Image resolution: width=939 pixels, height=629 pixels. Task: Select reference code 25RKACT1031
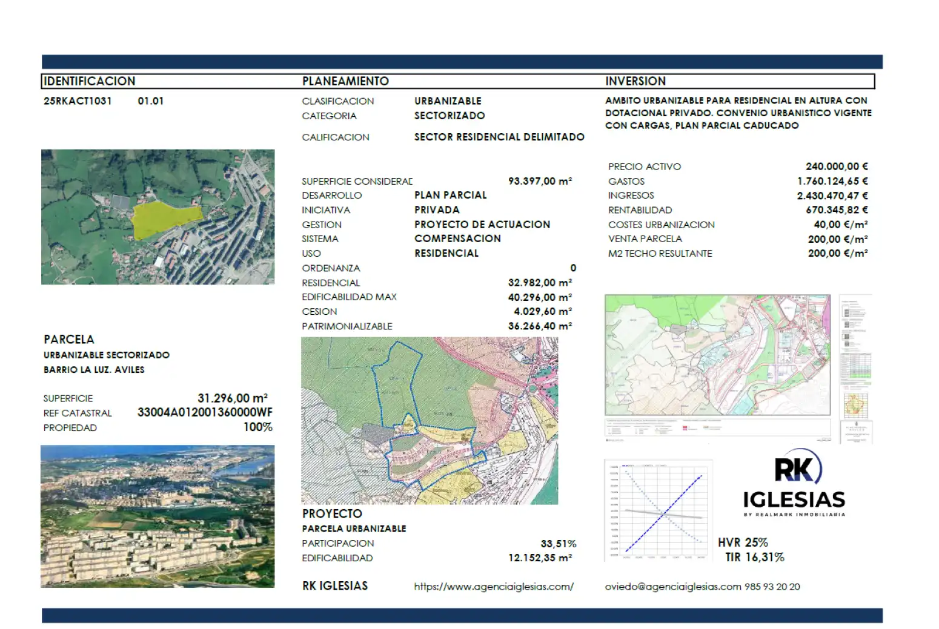78,101
